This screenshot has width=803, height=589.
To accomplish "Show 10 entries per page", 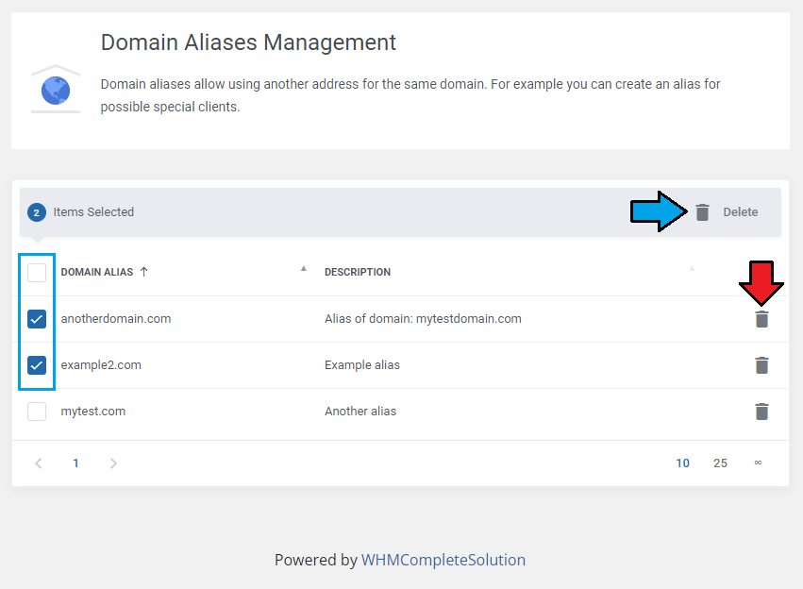I will tap(682, 463).
